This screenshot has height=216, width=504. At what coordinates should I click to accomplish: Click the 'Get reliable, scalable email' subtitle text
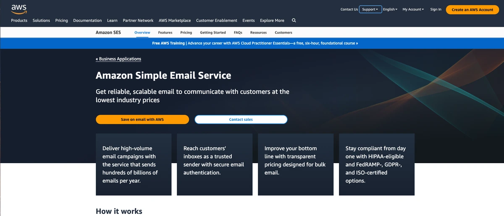[192, 96]
